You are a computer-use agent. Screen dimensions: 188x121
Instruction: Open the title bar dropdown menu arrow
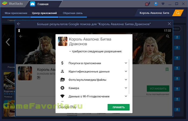(x=163, y=4)
